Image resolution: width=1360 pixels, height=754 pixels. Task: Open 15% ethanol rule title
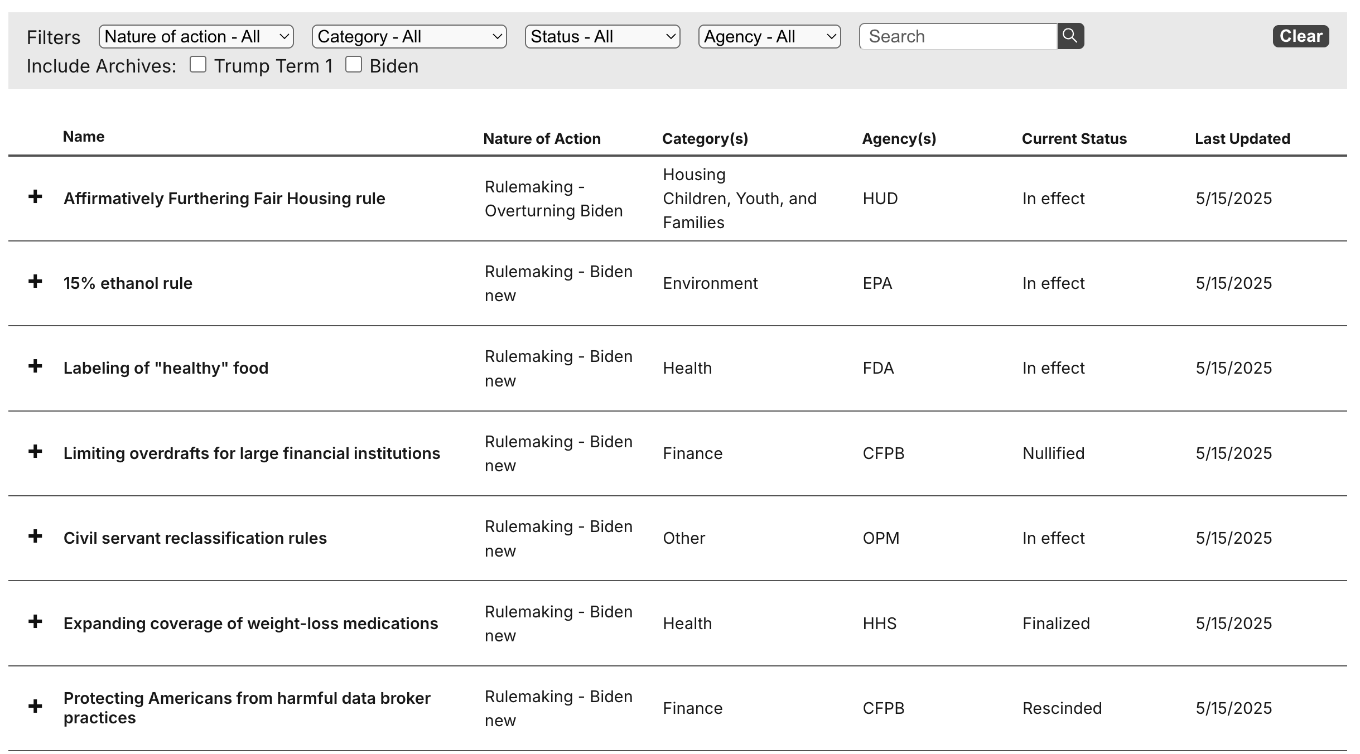(128, 283)
